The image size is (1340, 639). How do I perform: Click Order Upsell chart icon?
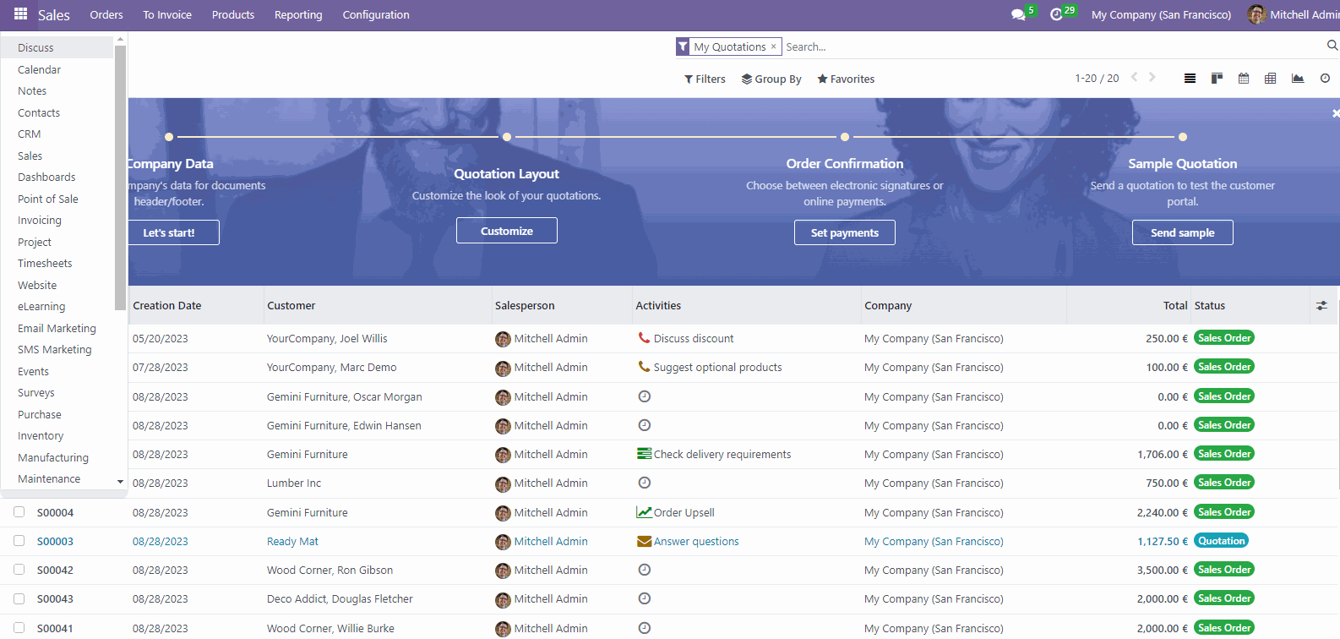pos(644,512)
